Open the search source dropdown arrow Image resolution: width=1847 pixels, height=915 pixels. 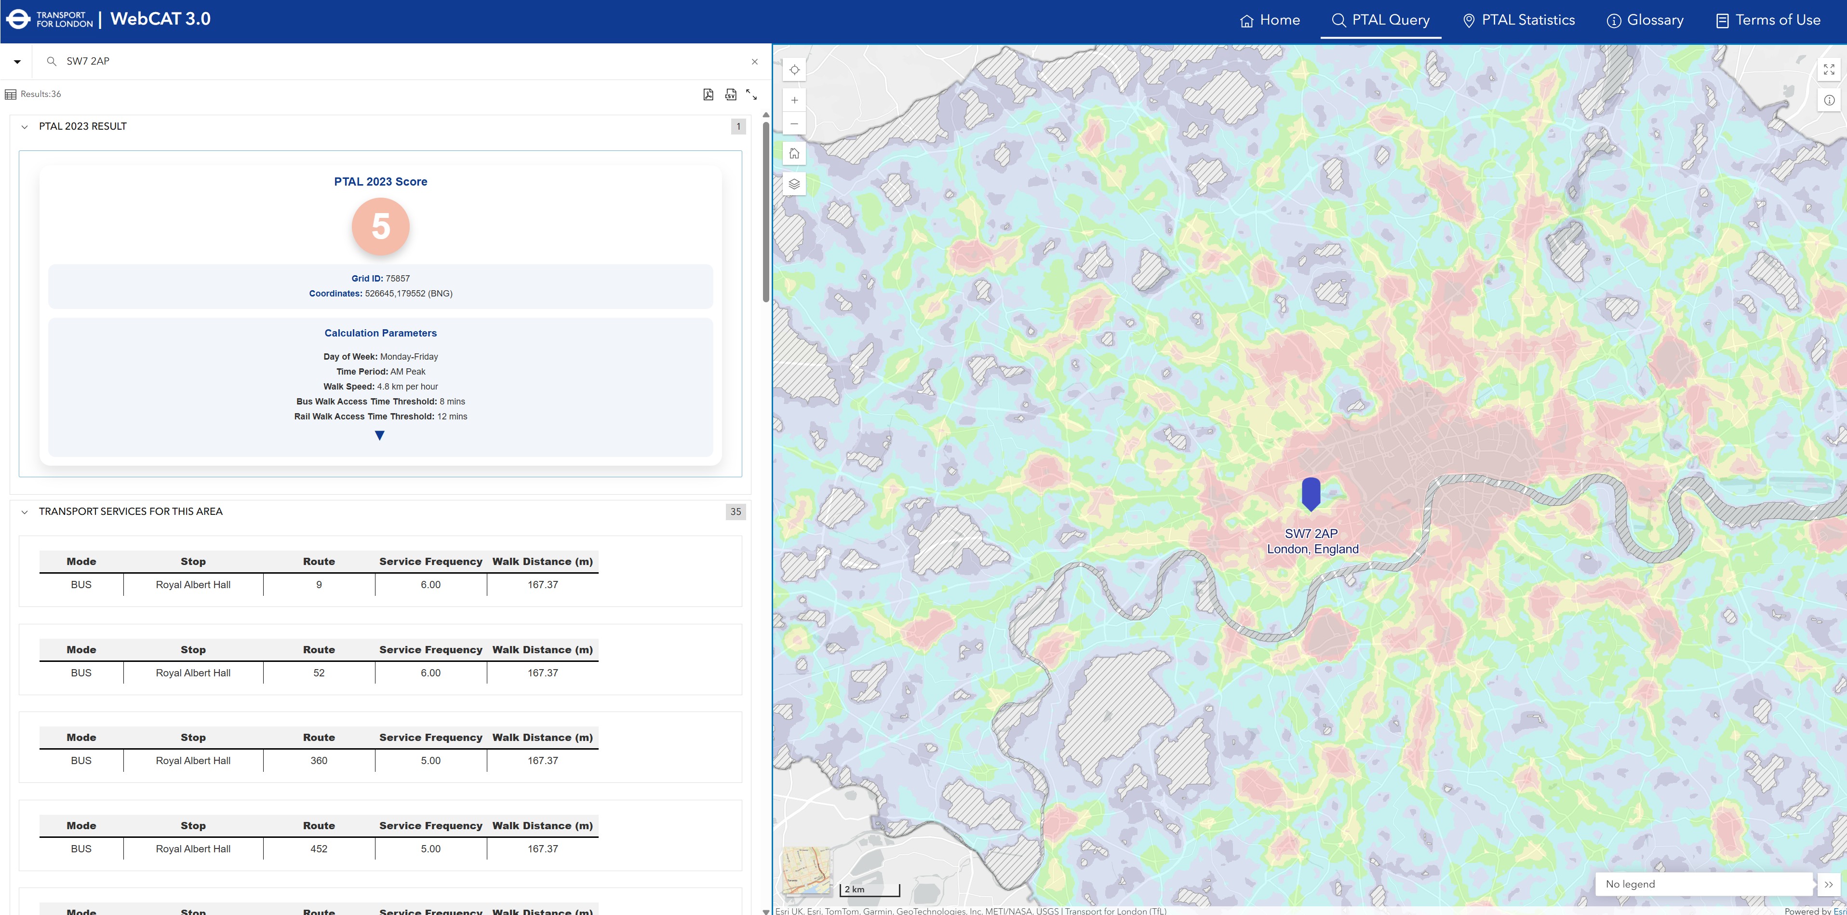point(17,62)
